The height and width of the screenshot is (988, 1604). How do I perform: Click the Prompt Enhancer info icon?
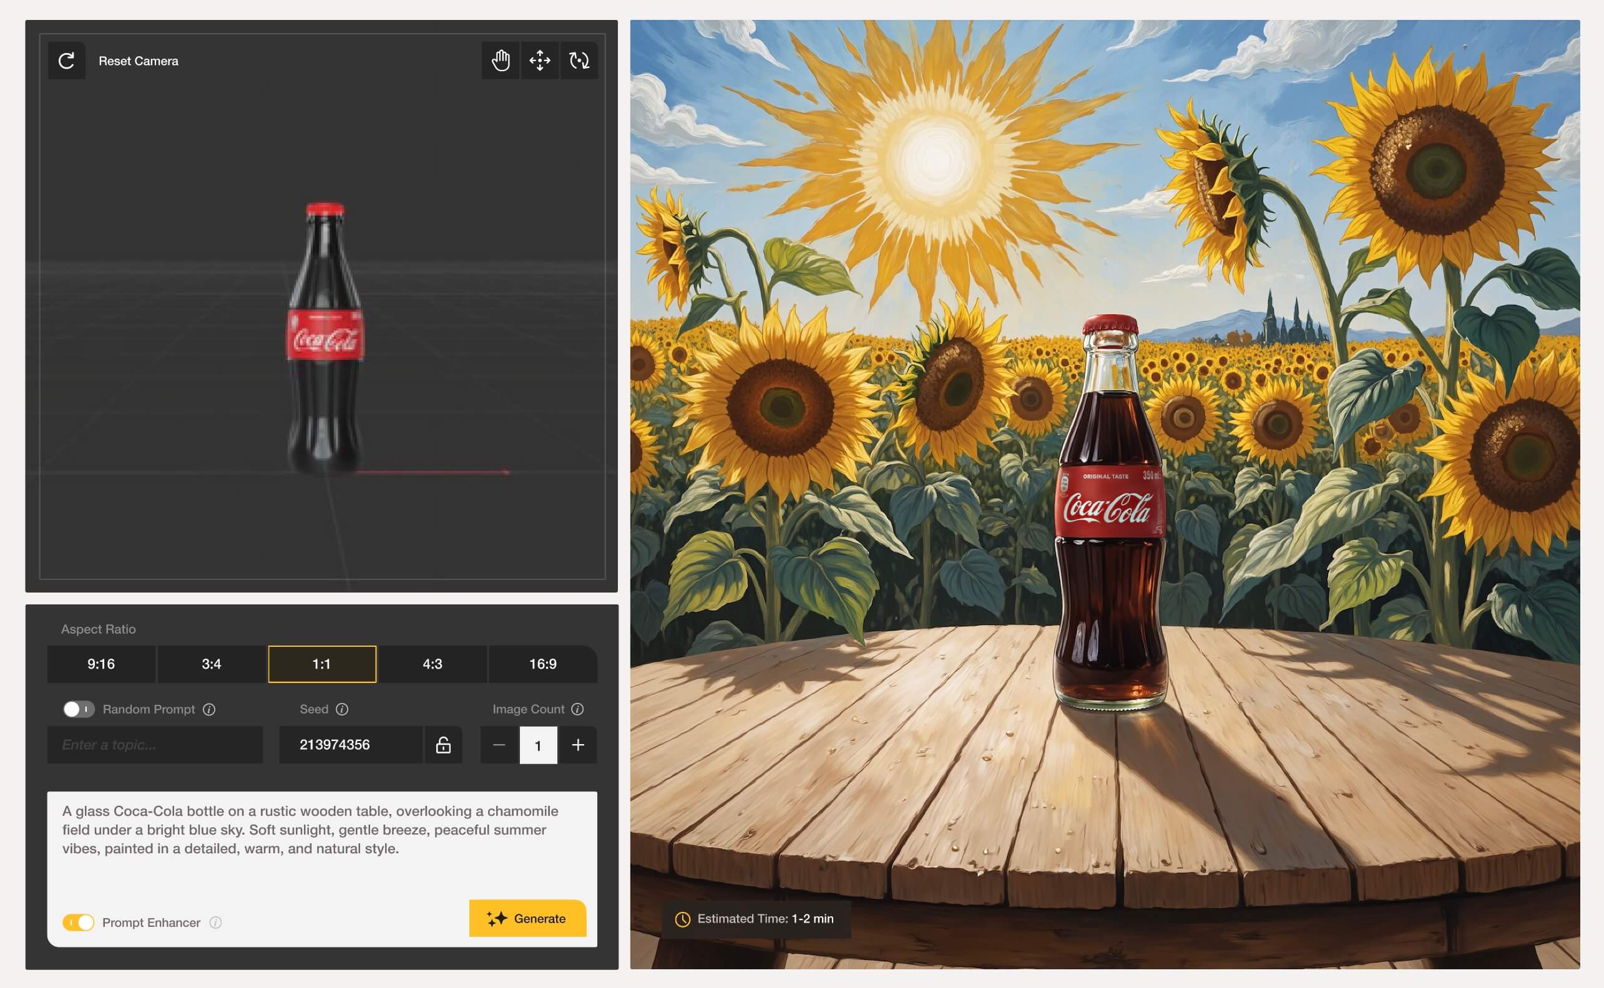point(216,922)
